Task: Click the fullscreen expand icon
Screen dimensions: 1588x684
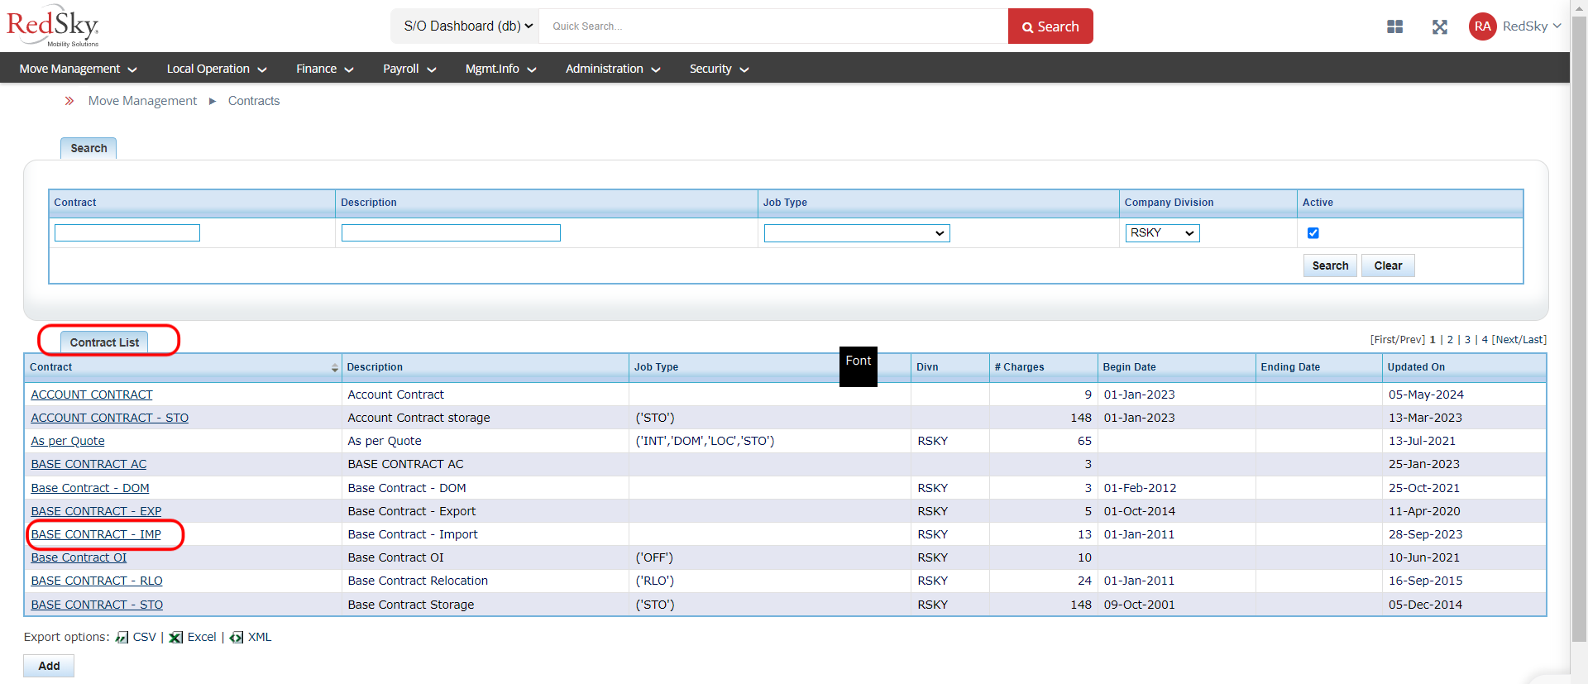Action: click(x=1440, y=26)
